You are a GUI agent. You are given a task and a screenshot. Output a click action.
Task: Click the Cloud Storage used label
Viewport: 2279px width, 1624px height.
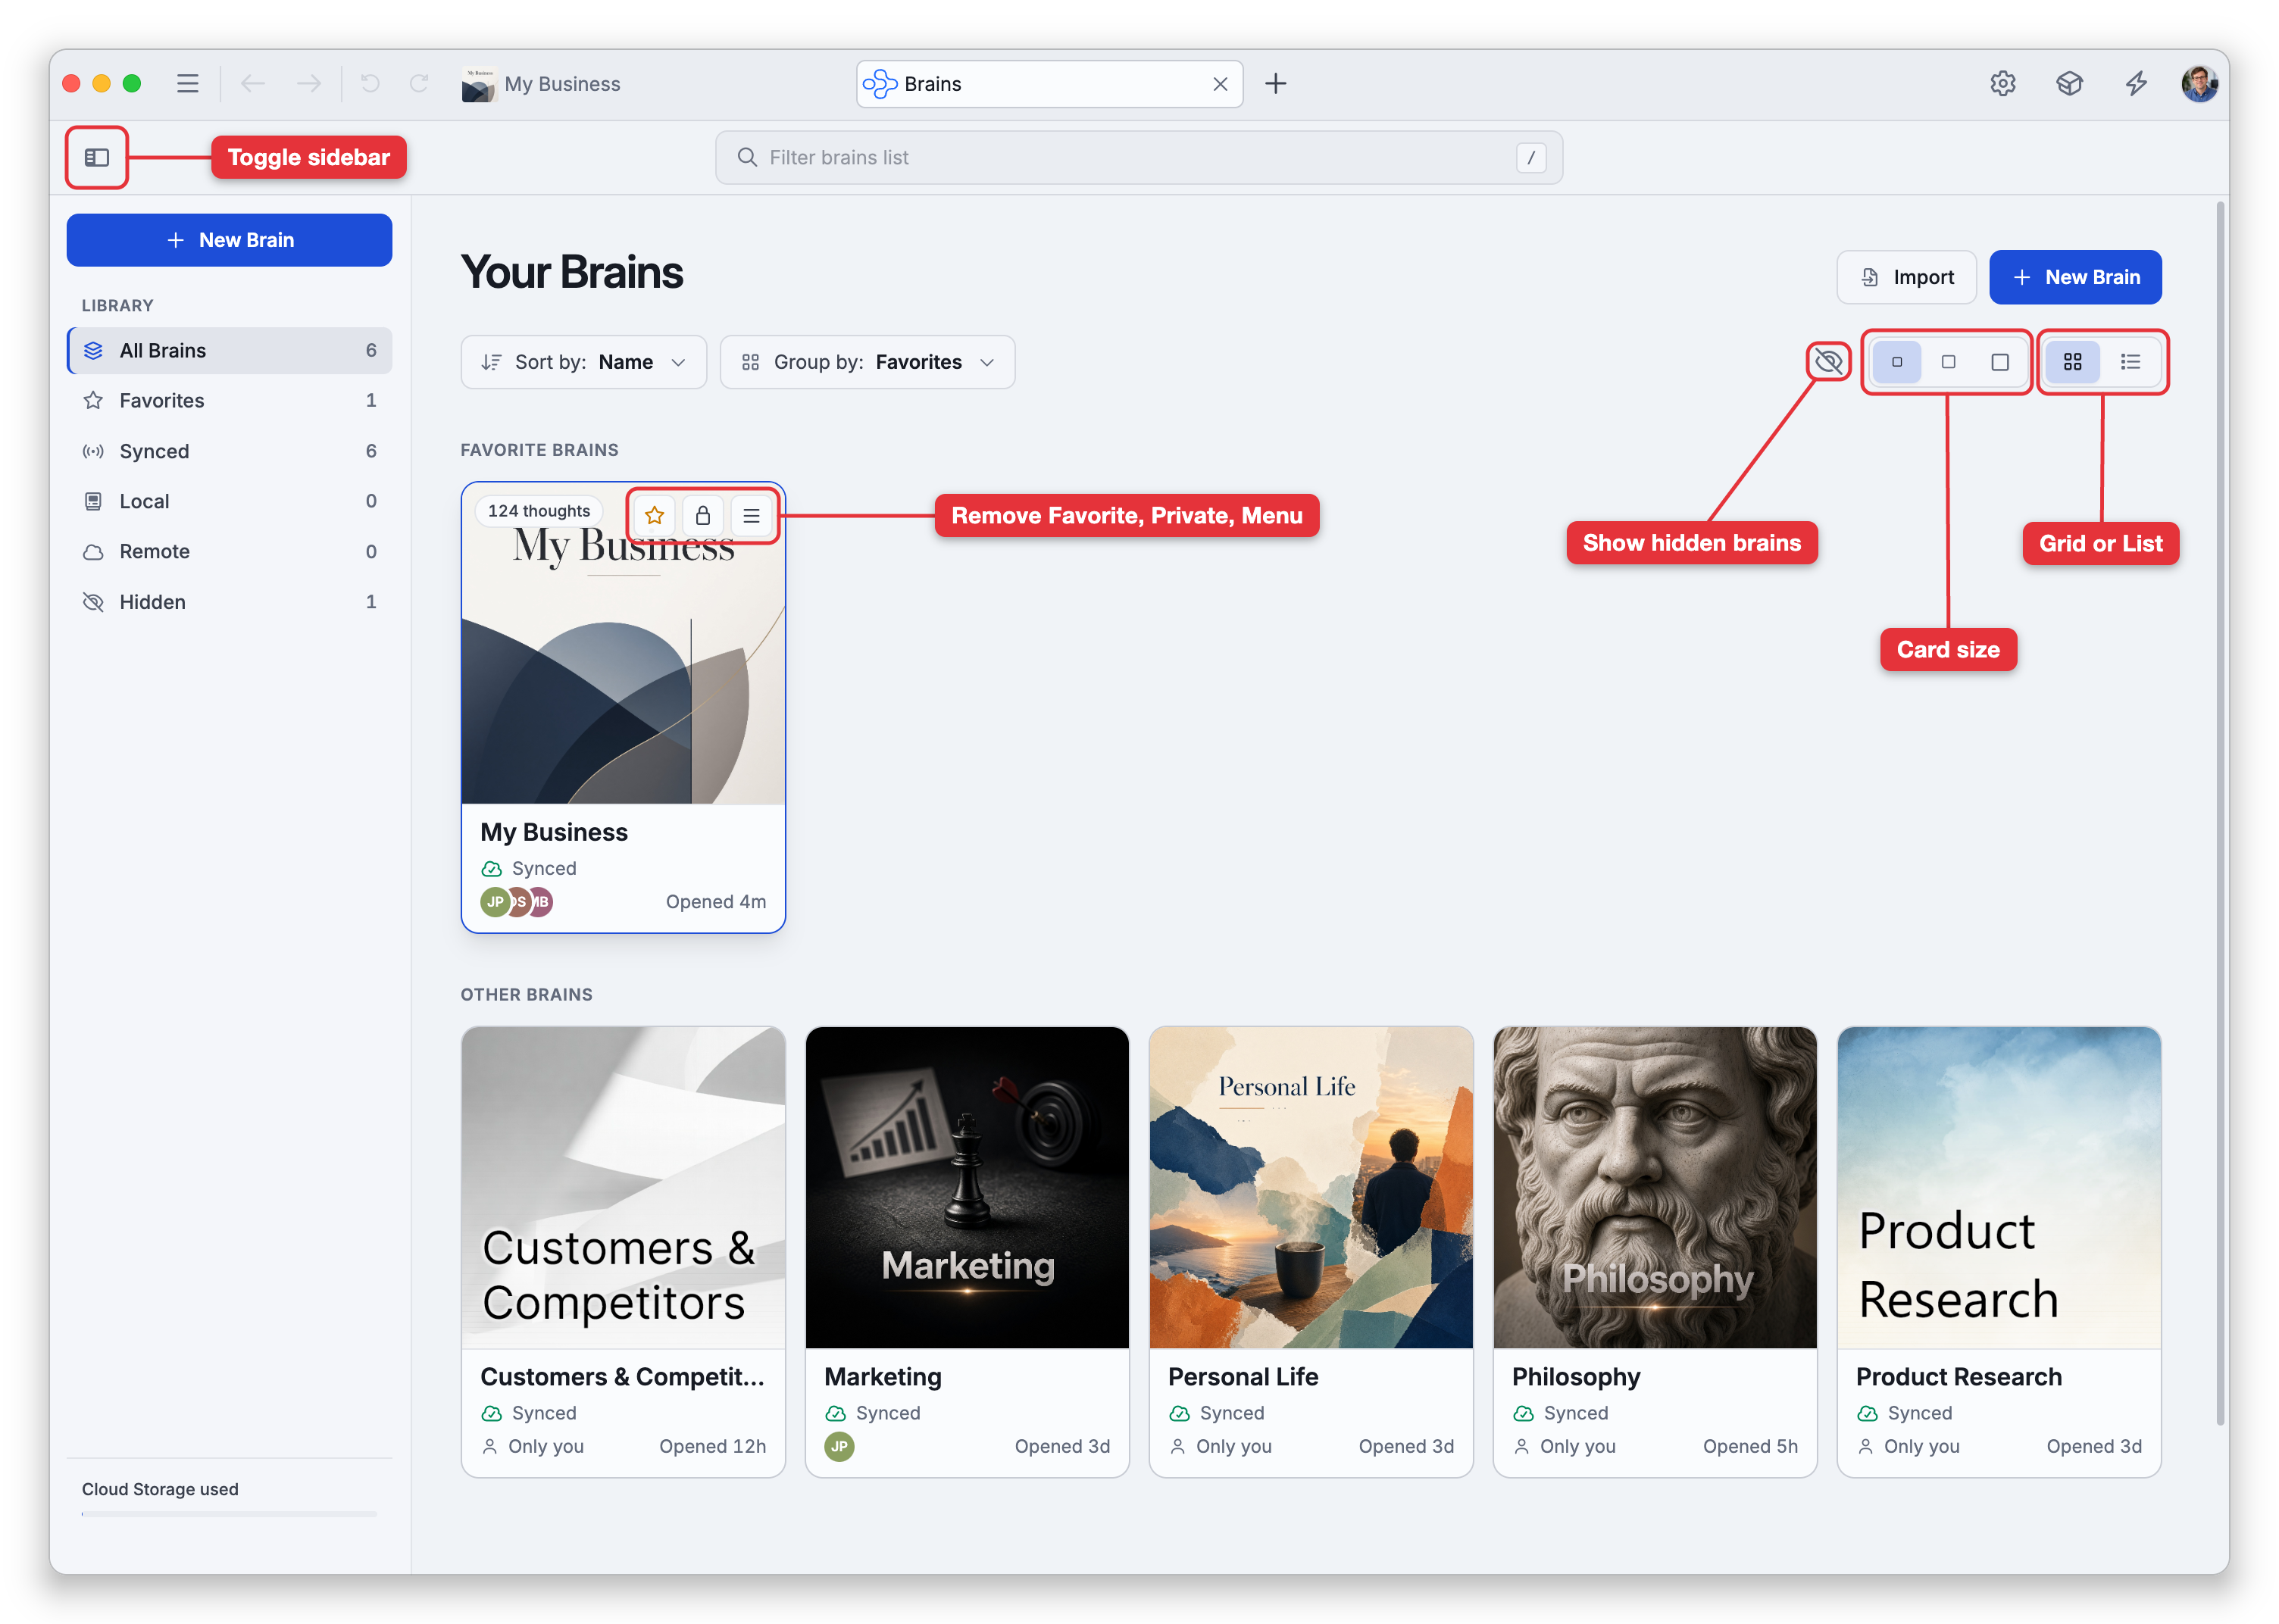[x=160, y=1489]
